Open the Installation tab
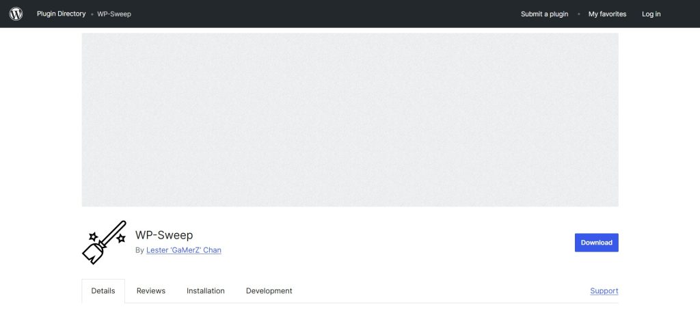 click(x=205, y=290)
